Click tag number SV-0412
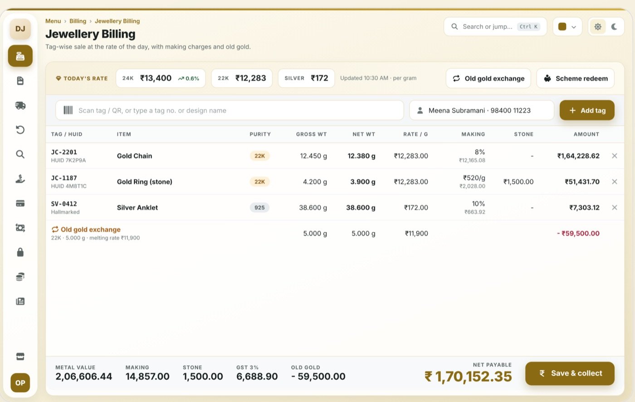 pyautogui.click(x=64, y=204)
